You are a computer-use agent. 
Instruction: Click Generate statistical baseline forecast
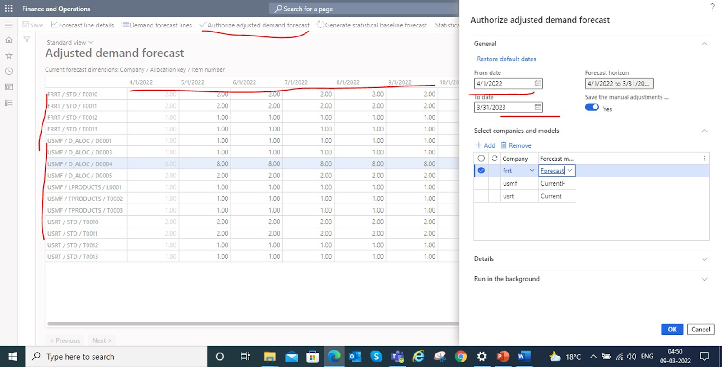coord(372,25)
